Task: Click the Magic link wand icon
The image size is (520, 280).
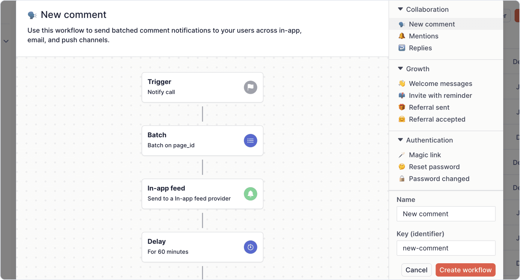Action: pyautogui.click(x=402, y=155)
